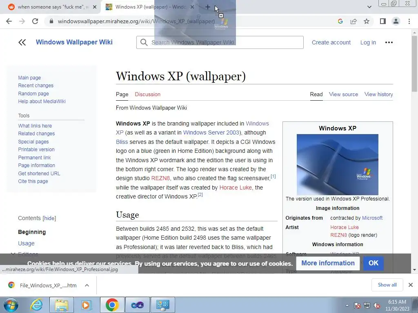Click Printable version link

coord(36,150)
